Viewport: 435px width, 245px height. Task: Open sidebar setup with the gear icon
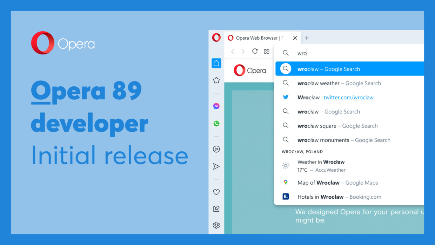[x=216, y=225]
